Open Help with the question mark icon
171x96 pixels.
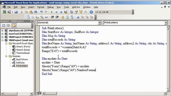pyautogui.click(x=91, y=12)
